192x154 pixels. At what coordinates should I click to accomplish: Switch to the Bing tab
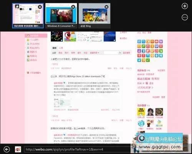click(x=94, y=15)
